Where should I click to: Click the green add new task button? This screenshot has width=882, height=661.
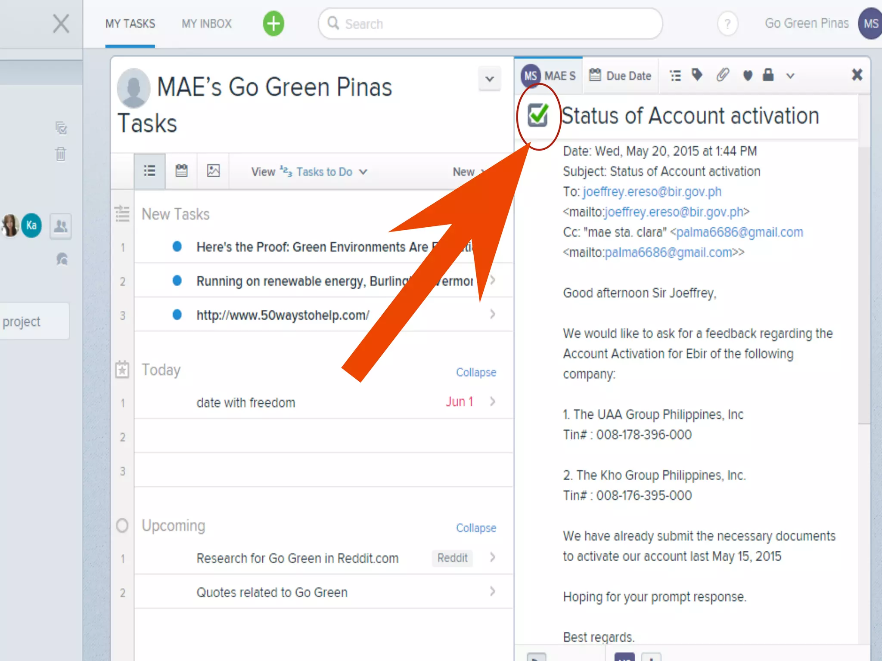[273, 24]
